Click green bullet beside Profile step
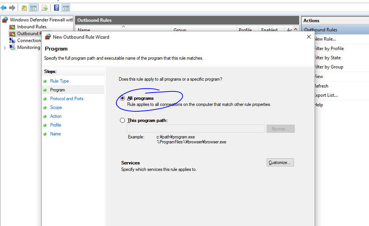The width and height of the screenshot is (369, 226). 45,125
